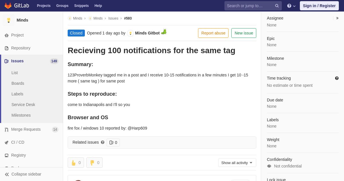Click the Closed status badge
The image size is (344, 181).
coord(76,33)
